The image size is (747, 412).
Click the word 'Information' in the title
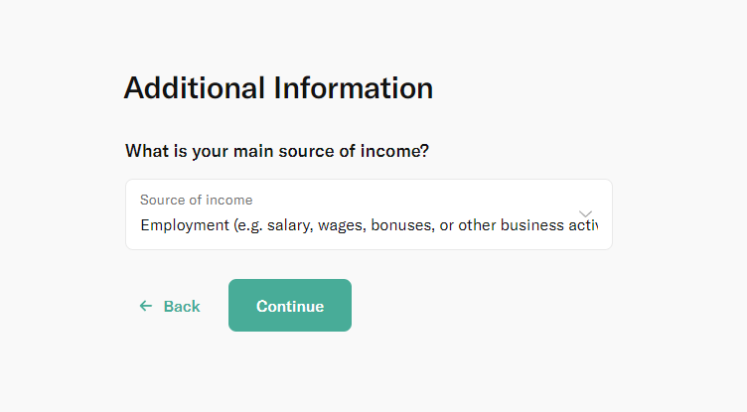353,87
